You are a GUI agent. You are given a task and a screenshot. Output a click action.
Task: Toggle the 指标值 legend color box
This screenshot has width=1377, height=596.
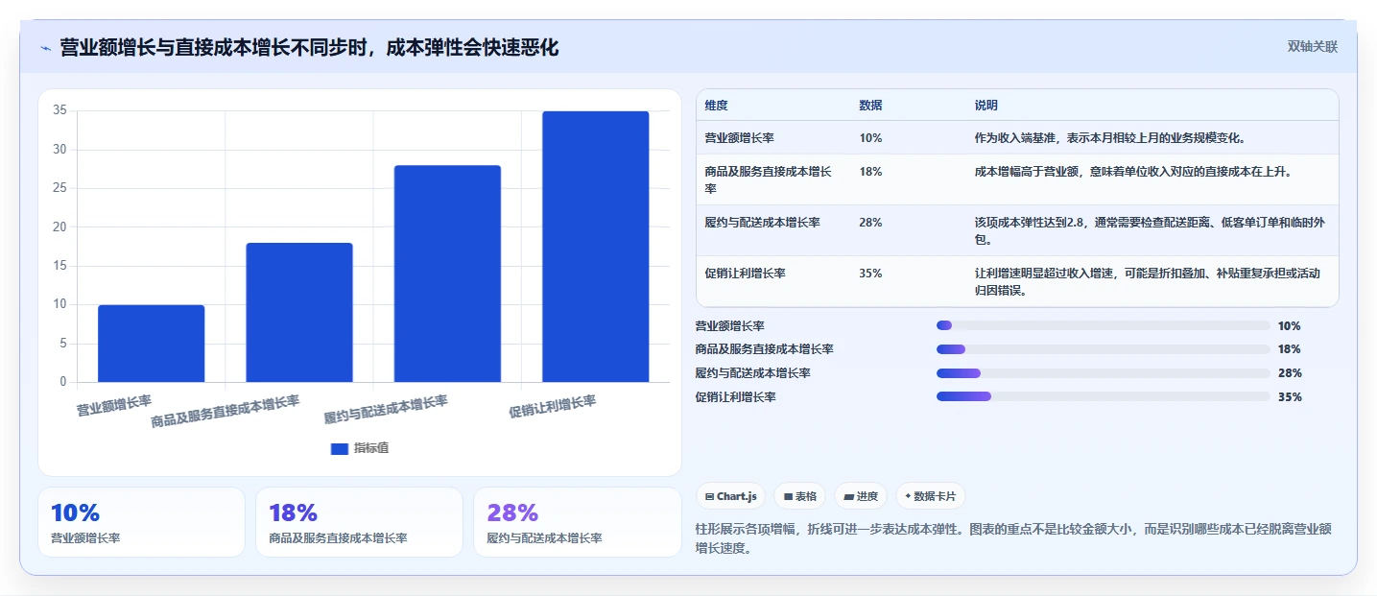tap(339, 448)
